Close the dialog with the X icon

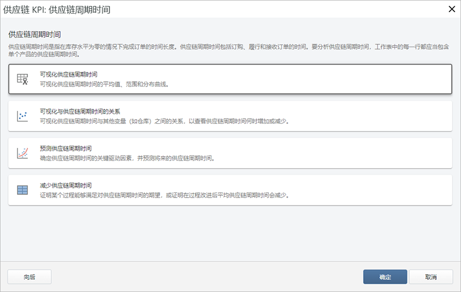point(451,9)
